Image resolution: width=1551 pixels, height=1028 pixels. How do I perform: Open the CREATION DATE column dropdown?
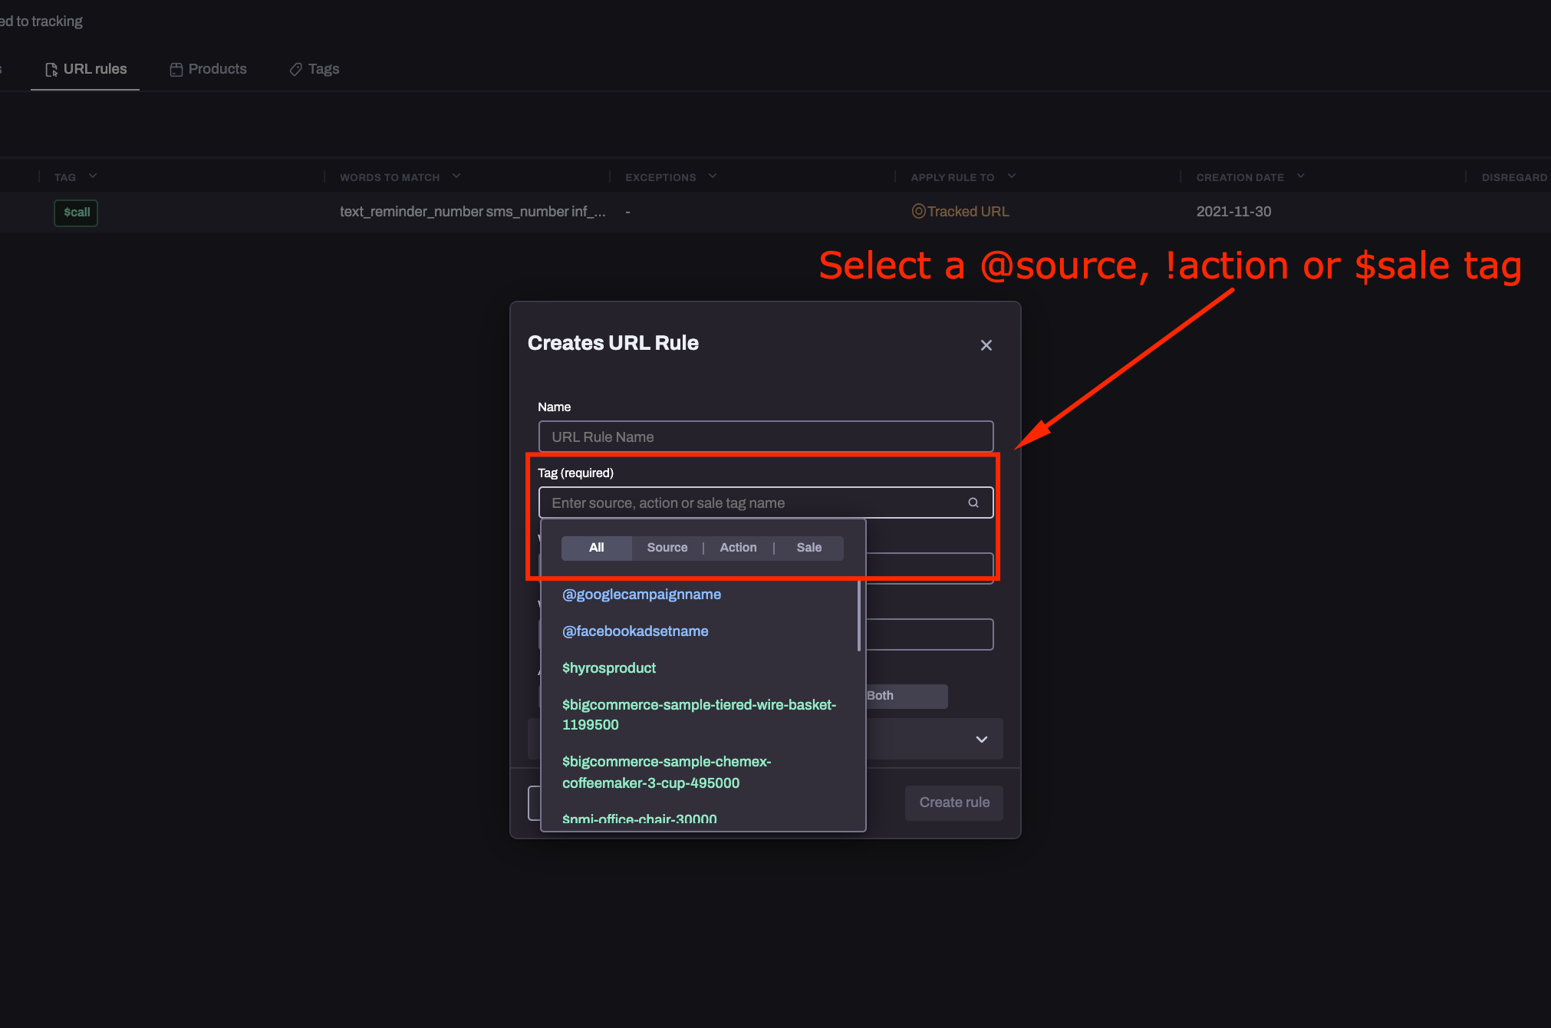point(1300,176)
